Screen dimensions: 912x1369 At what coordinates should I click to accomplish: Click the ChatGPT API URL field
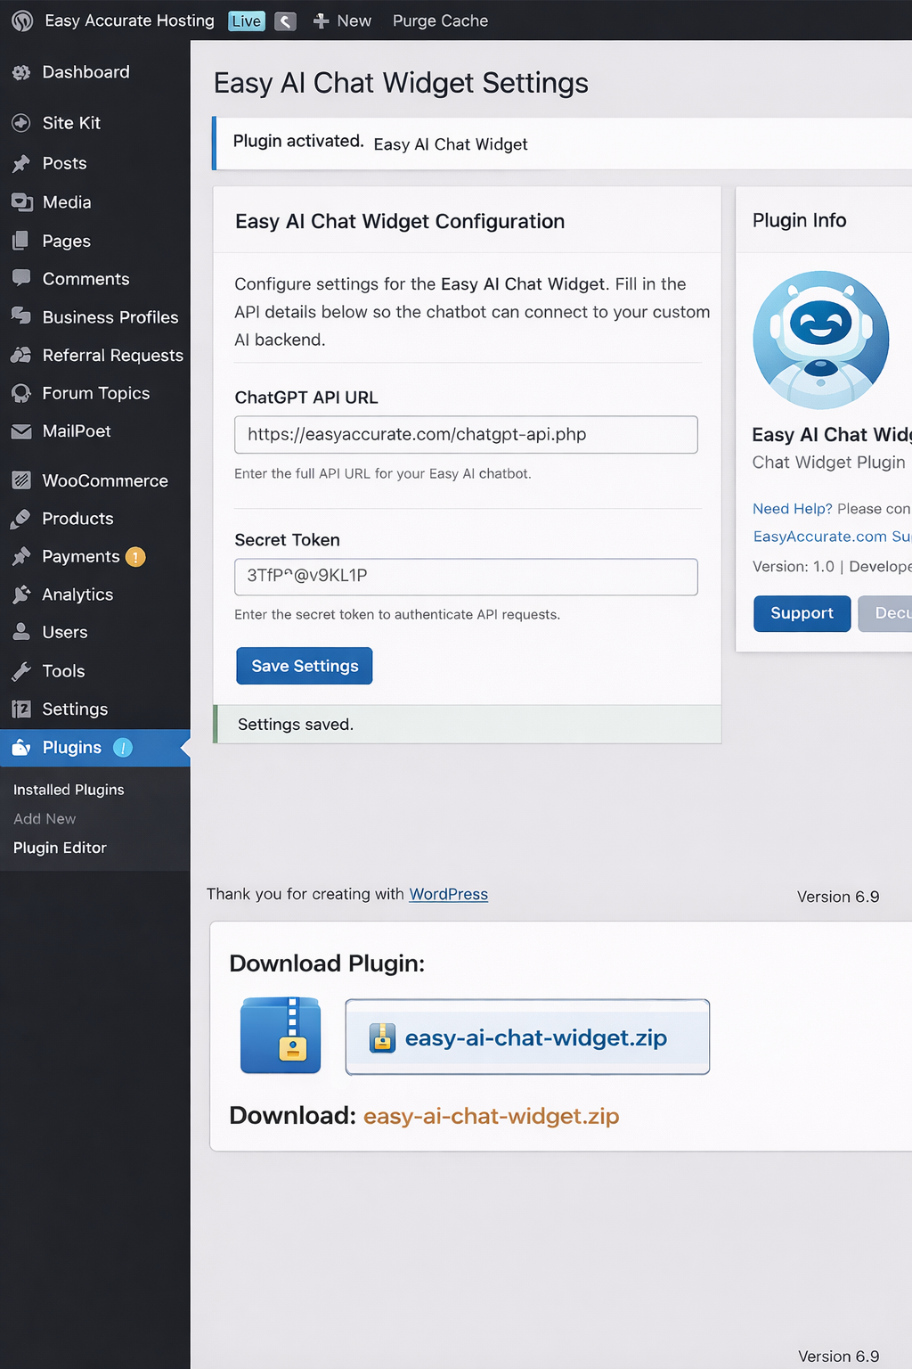tap(466, 435)
